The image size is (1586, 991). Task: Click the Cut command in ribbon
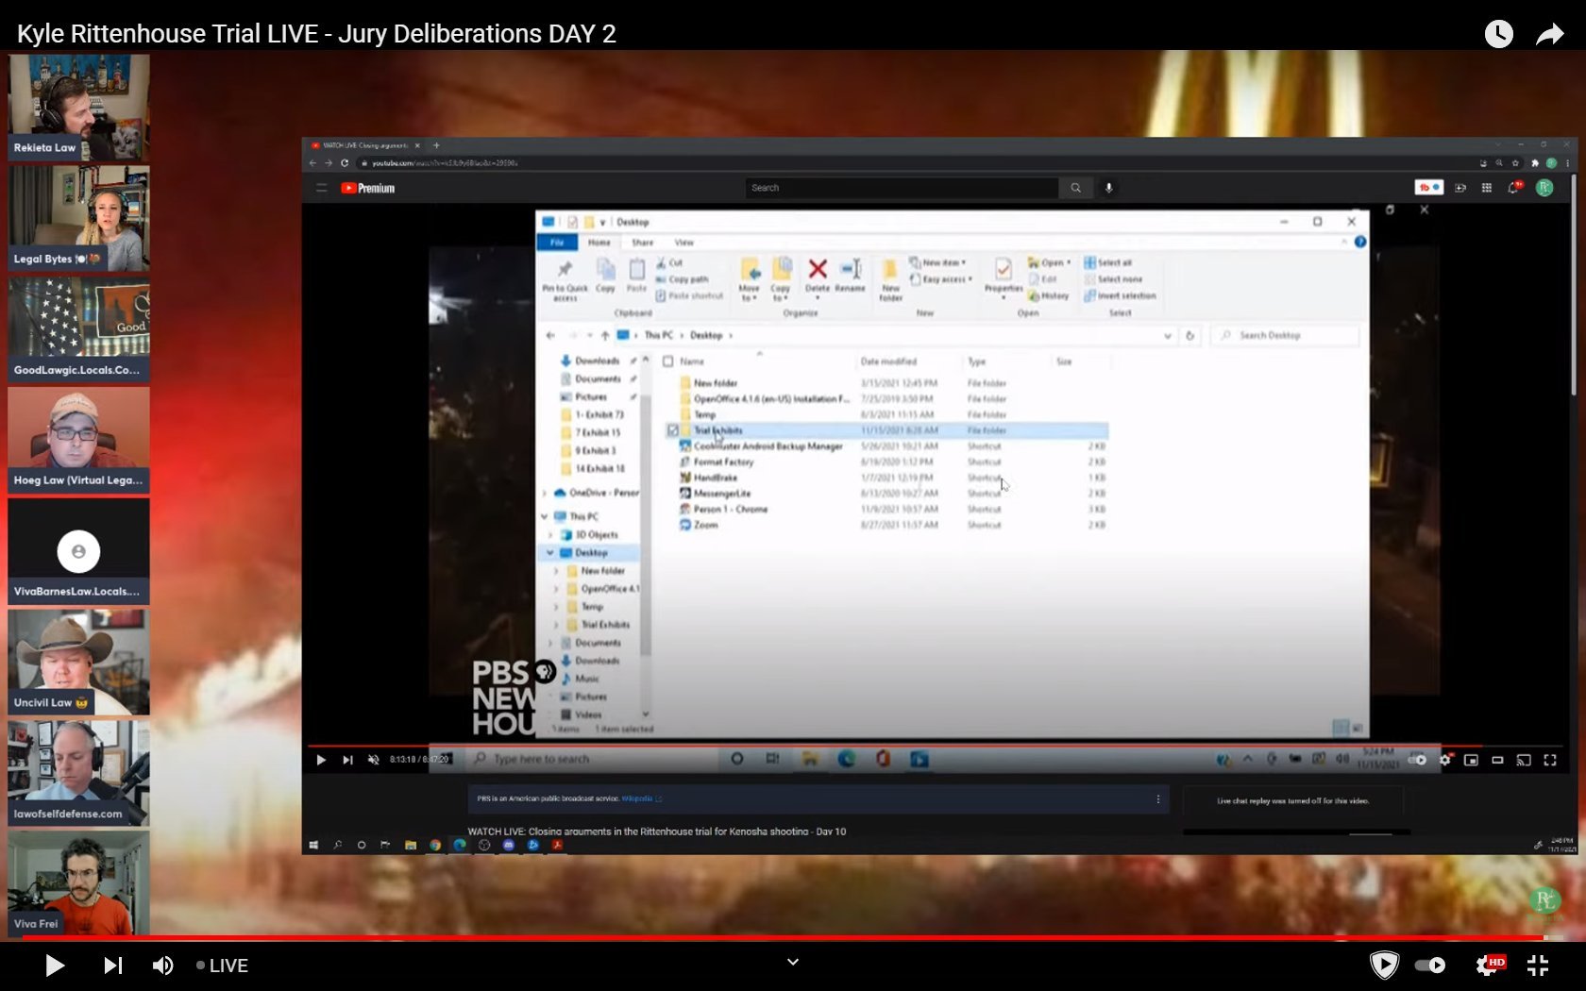[669, 263]
